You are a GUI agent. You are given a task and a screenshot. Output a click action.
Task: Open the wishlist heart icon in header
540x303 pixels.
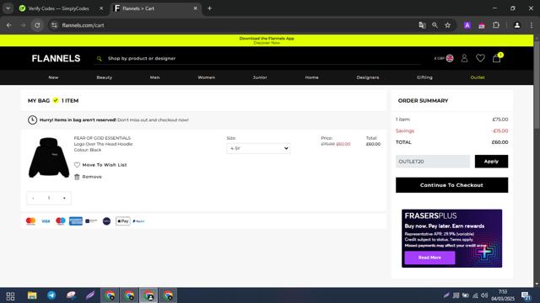(480, 58)
